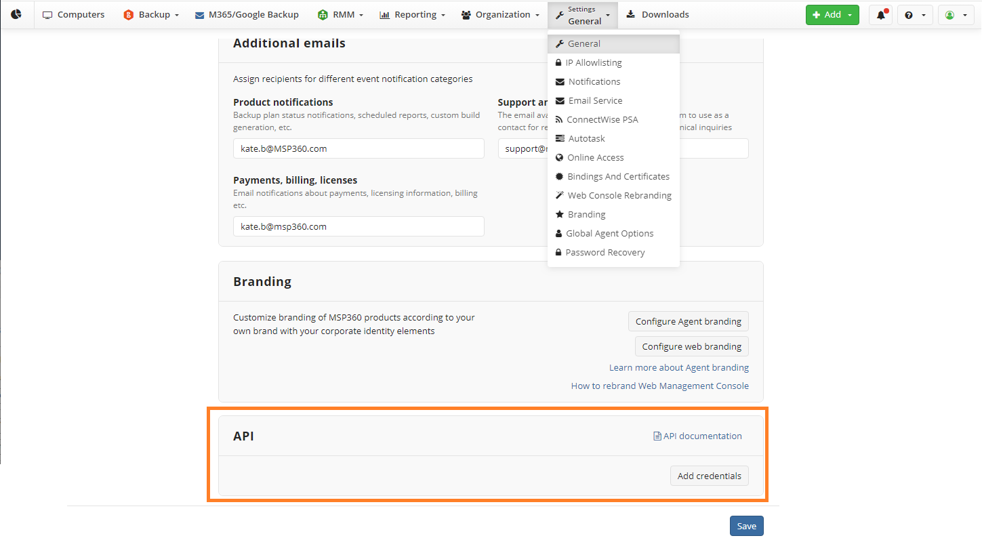Click the orange Backup hexagon icon
The image size is (982, 555).
129,15
